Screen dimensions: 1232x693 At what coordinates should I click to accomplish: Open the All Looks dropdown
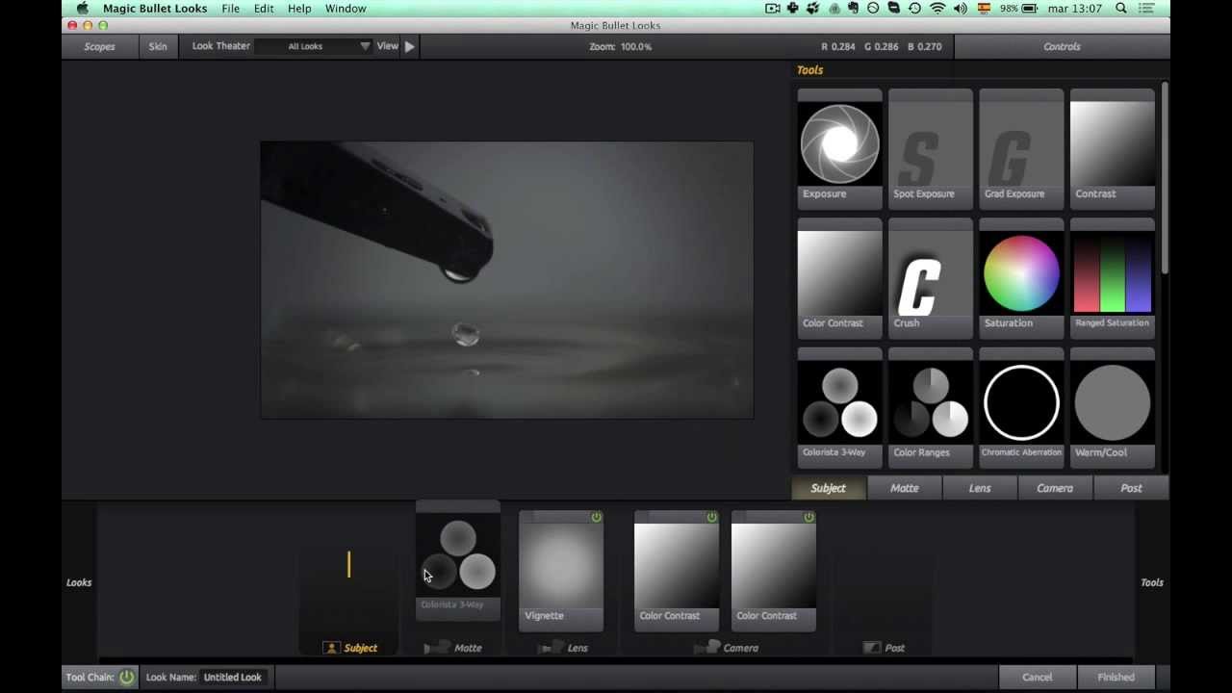315,46
